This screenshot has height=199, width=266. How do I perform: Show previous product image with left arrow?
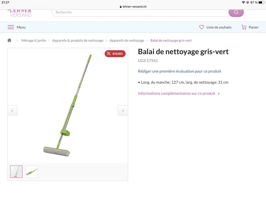[x=12, y=111]
